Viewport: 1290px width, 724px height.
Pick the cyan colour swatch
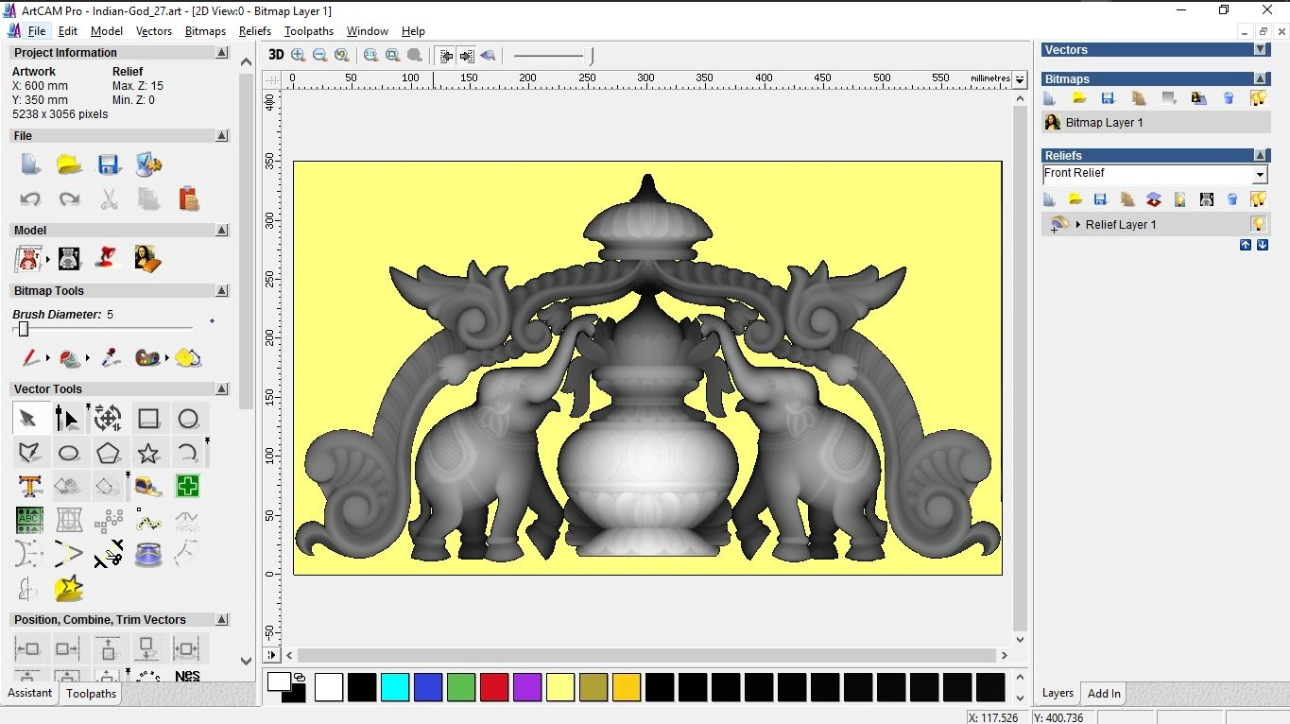coord(394,687)
